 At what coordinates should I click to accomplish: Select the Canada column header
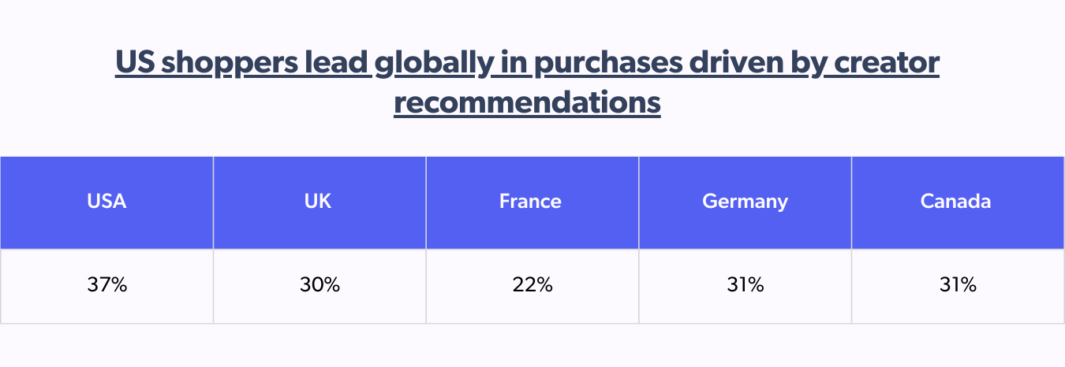click(958, 202)
